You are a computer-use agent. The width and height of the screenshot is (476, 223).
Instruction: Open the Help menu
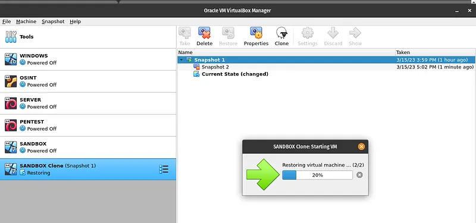[76, 21]
